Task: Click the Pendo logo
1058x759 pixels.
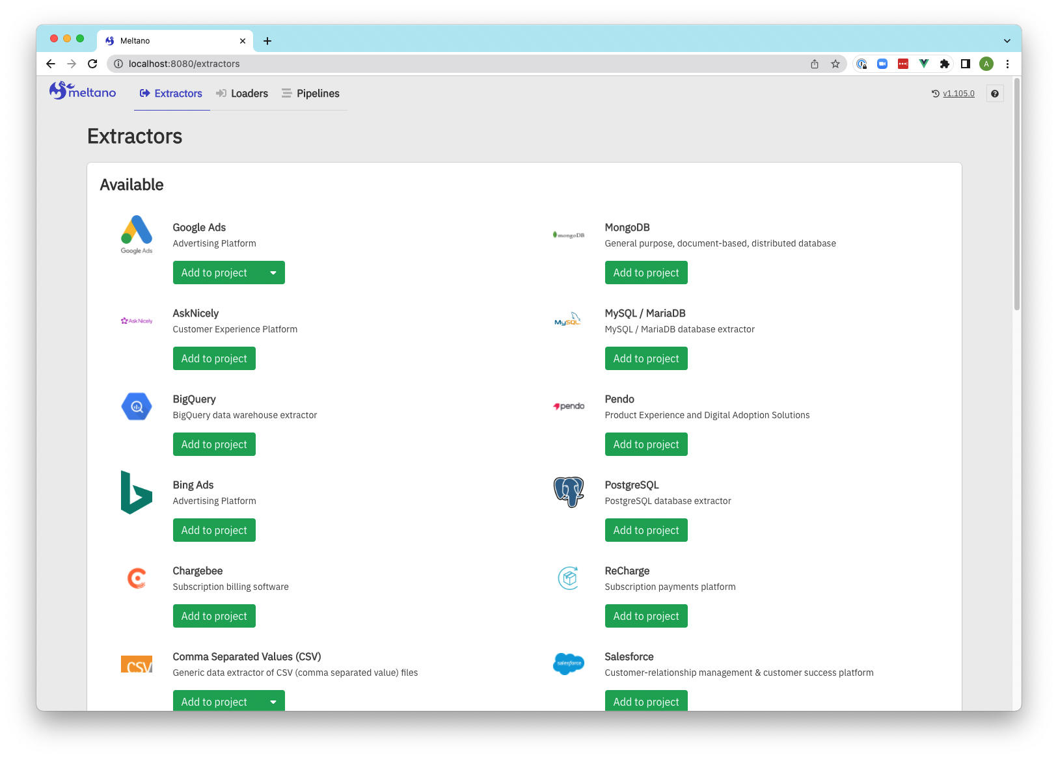Action: [x=569, y=406]
